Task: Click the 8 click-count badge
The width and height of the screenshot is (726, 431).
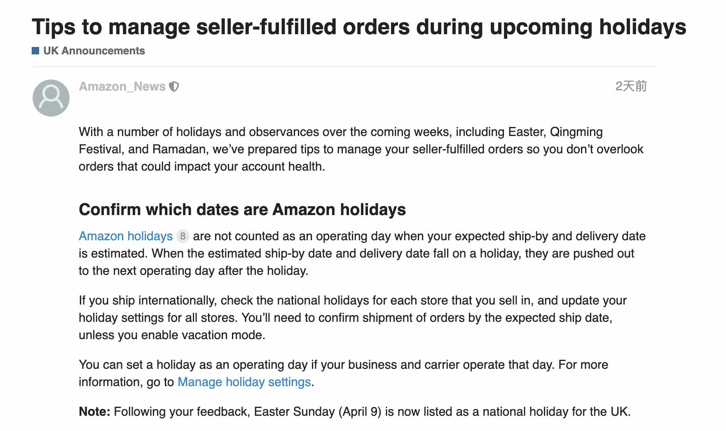Action: point(183,236)
